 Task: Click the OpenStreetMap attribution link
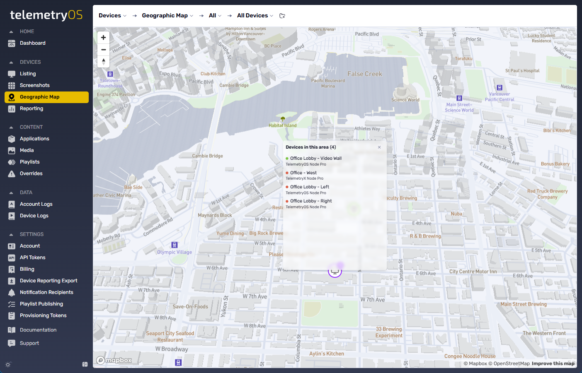coord(509,363)
